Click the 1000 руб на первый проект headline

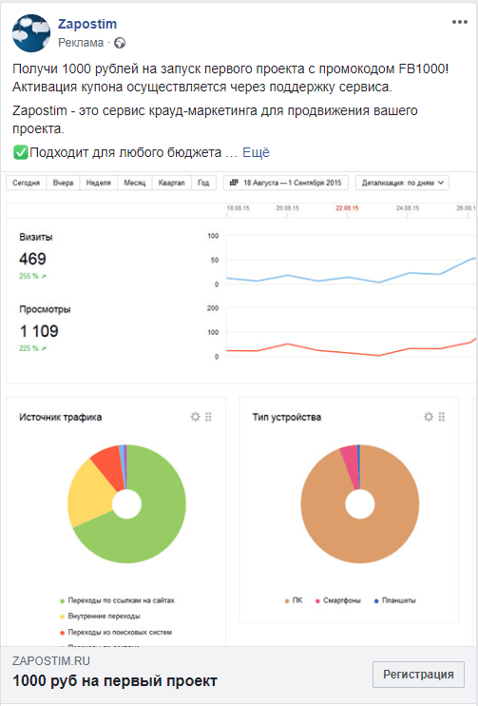[115, 681]
